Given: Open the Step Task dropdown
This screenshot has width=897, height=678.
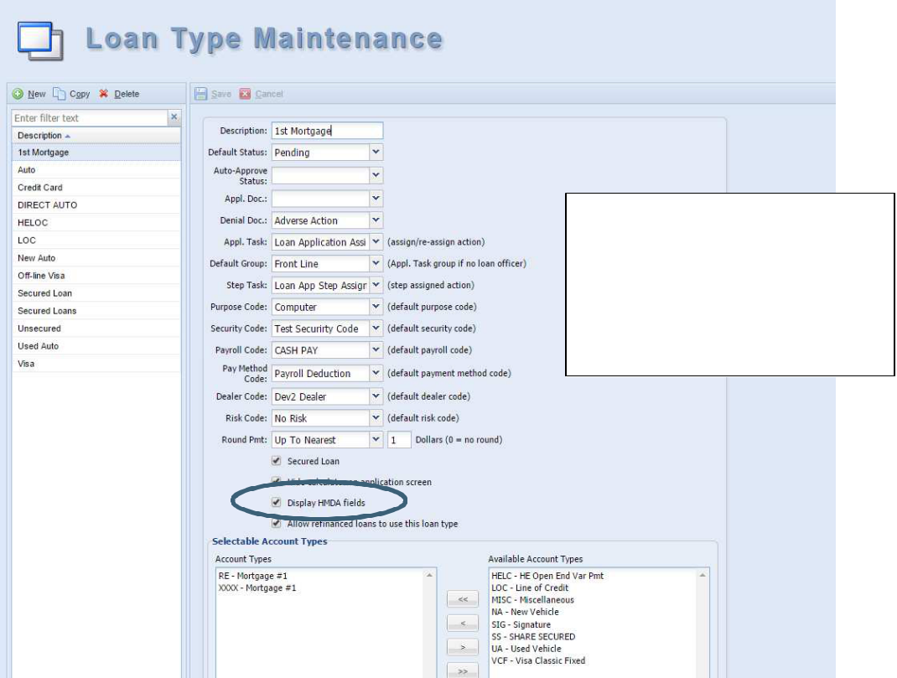Looking at the screenshot, I should [376, 285].
